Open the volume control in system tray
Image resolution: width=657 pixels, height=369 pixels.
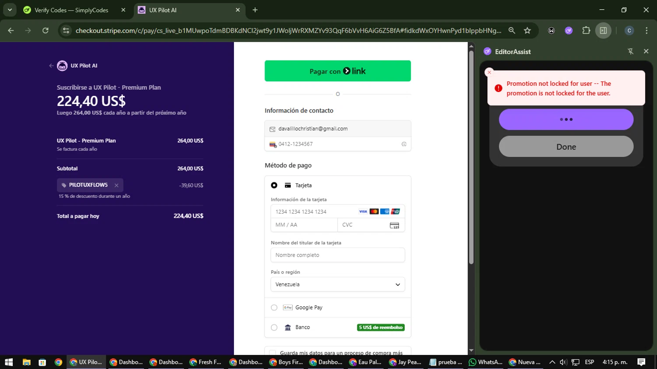[563, 362]
